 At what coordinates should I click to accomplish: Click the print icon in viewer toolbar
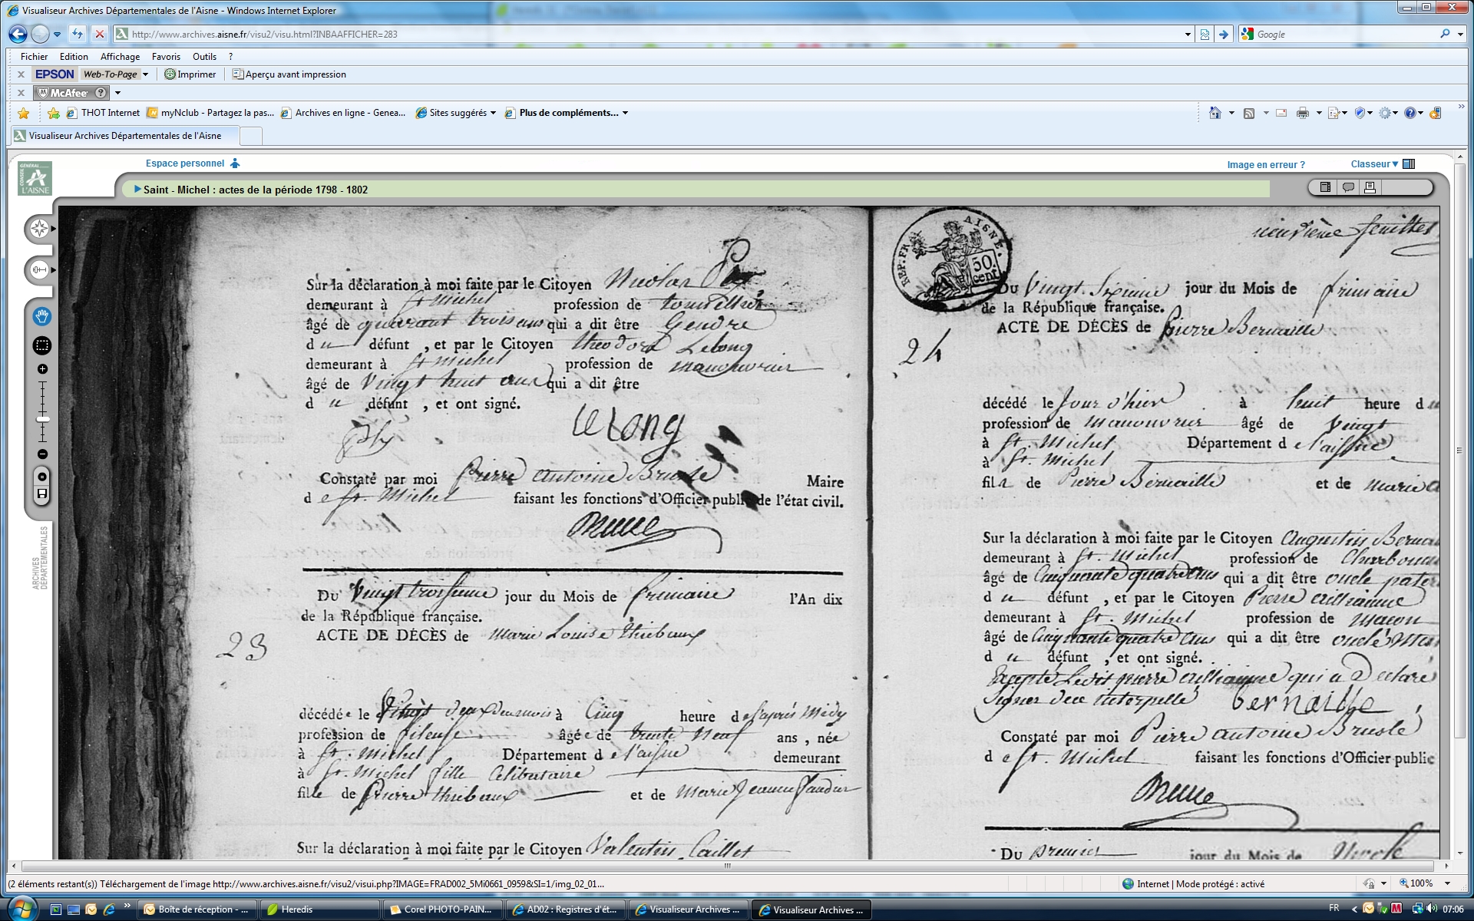[x=1370, y=187]
